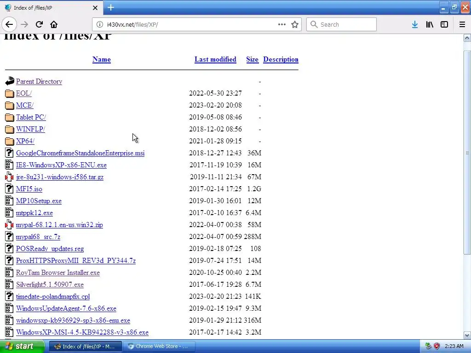Sort listing by Name column
The image size is (471, 353).
point(102,59)
